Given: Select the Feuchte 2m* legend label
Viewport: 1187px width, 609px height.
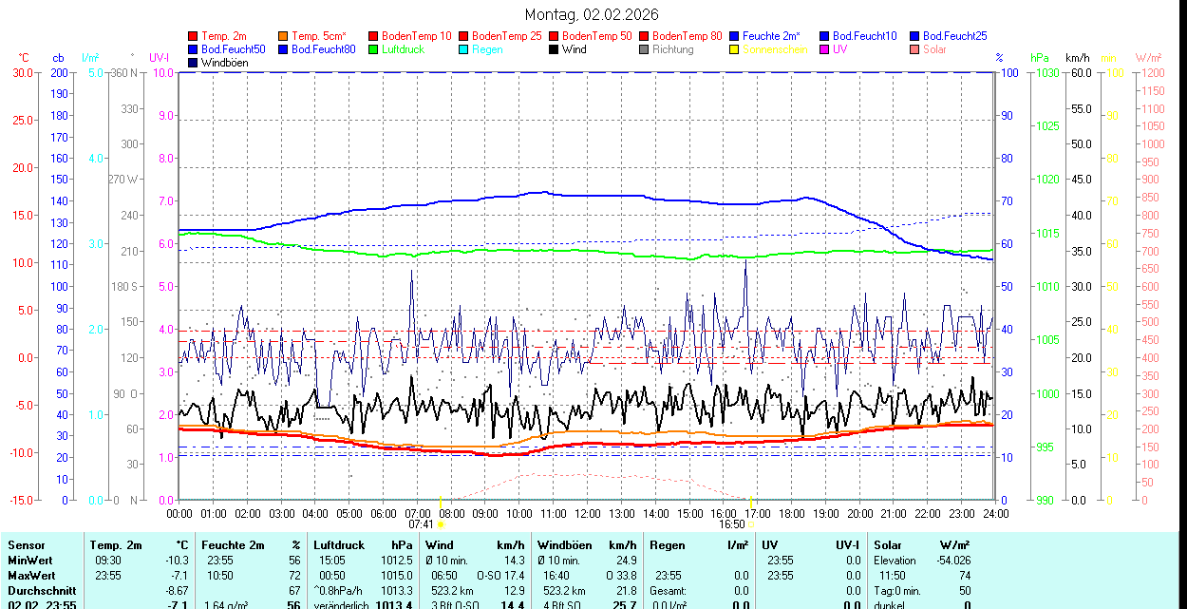Looking at the screenshot, I should pyautogui.click(x=773, y=36).
